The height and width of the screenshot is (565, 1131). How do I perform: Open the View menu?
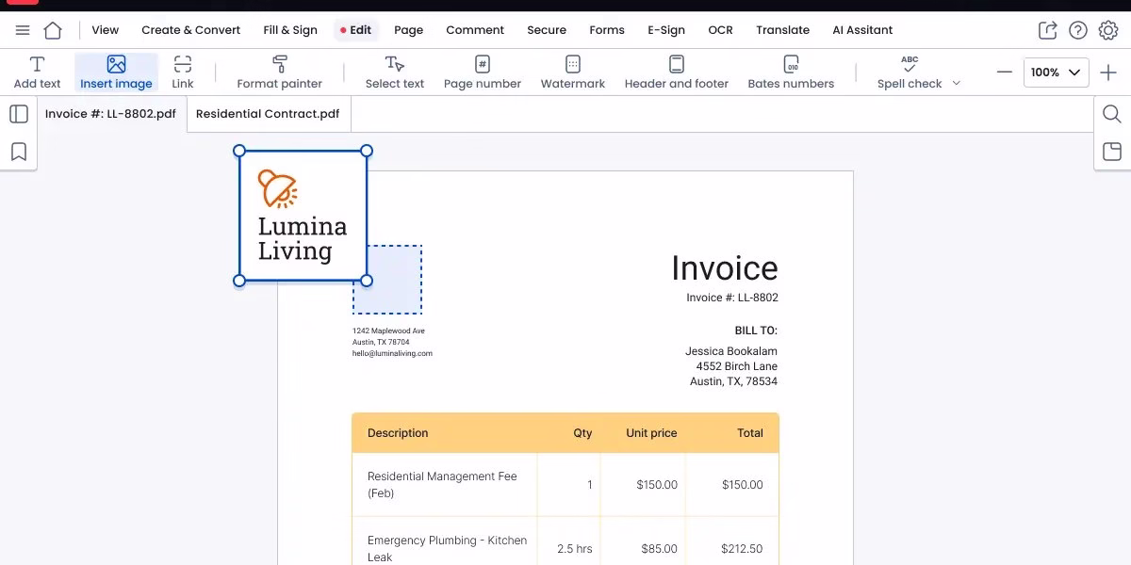point(106,30)
